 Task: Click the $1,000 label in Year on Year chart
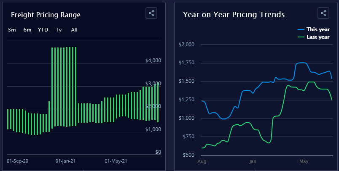[x=187, y=118]
